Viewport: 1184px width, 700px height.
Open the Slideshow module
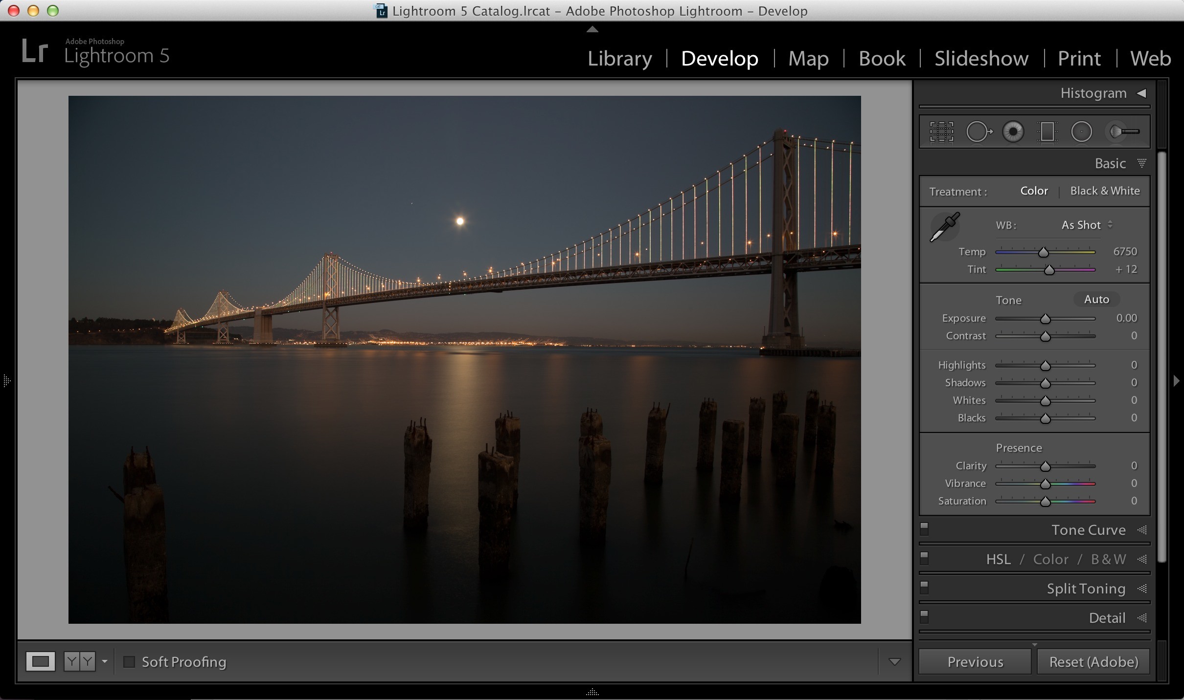tap(981, 58)
